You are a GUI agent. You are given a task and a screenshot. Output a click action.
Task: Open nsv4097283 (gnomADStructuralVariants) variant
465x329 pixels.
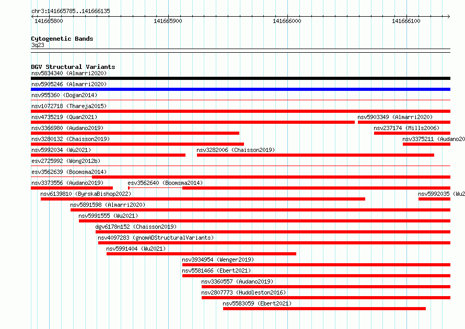[x=156, y=238]
